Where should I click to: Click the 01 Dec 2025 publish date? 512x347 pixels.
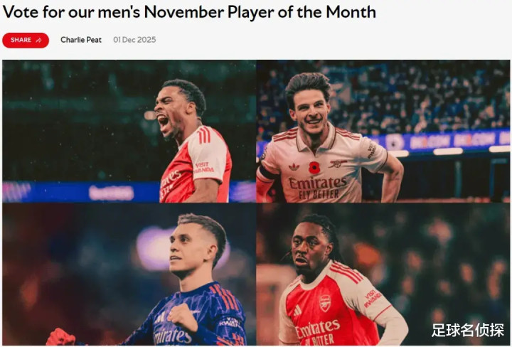click(134, 40)
